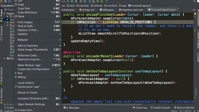Select Reveal in Finder menu item
This screenshot has height=112, width=199.
pos(38,93)
